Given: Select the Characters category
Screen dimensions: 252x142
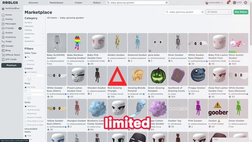Looking at the screenshot, I should 29,26.
